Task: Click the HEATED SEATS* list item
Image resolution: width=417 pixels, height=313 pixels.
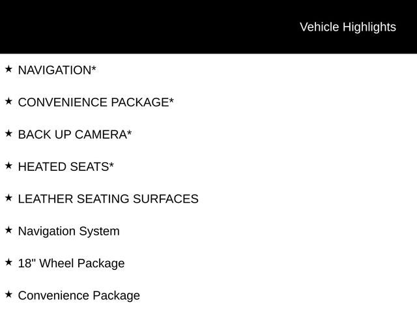Action: point(66,167)
